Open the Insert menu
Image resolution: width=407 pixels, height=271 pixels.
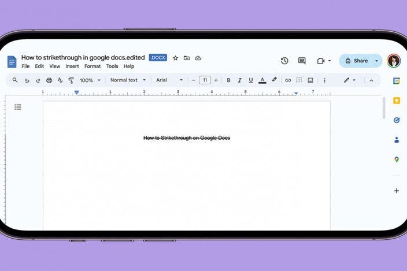point(72,66)
